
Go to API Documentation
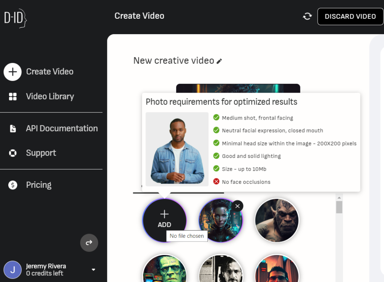click(x=62, y=129)
